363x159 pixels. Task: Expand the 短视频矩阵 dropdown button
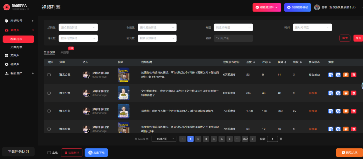click(267, 7)
